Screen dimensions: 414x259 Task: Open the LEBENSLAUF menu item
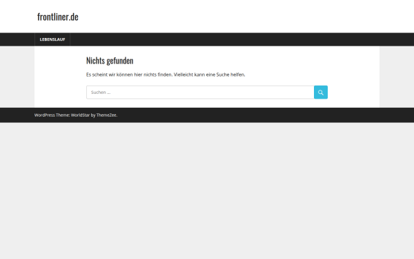[52, 39]
